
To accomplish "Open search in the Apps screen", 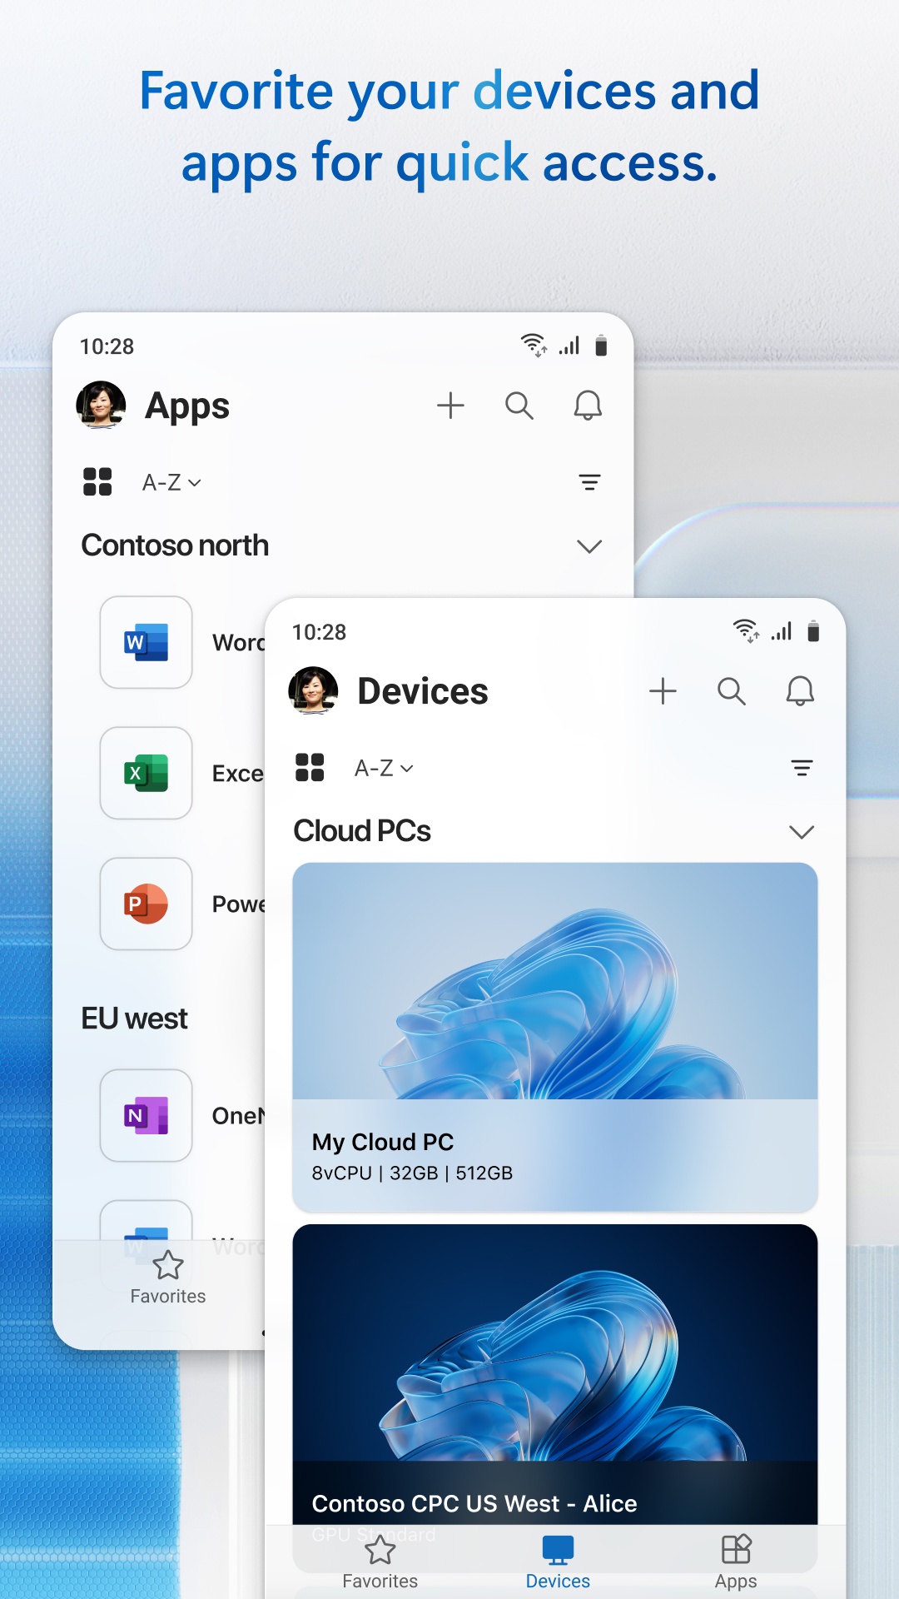I will point(519,406).
